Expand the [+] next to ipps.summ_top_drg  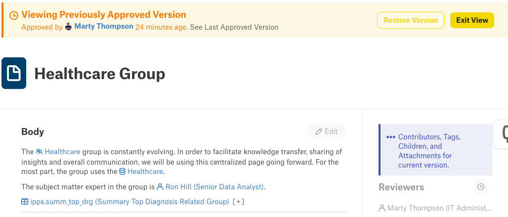tap(239, 202)
